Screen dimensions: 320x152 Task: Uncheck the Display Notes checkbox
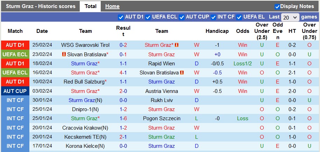coord(277,7)
